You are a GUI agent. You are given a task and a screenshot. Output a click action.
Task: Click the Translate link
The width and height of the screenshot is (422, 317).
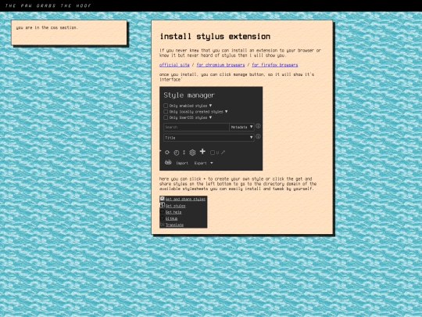[x=174, y=225]
